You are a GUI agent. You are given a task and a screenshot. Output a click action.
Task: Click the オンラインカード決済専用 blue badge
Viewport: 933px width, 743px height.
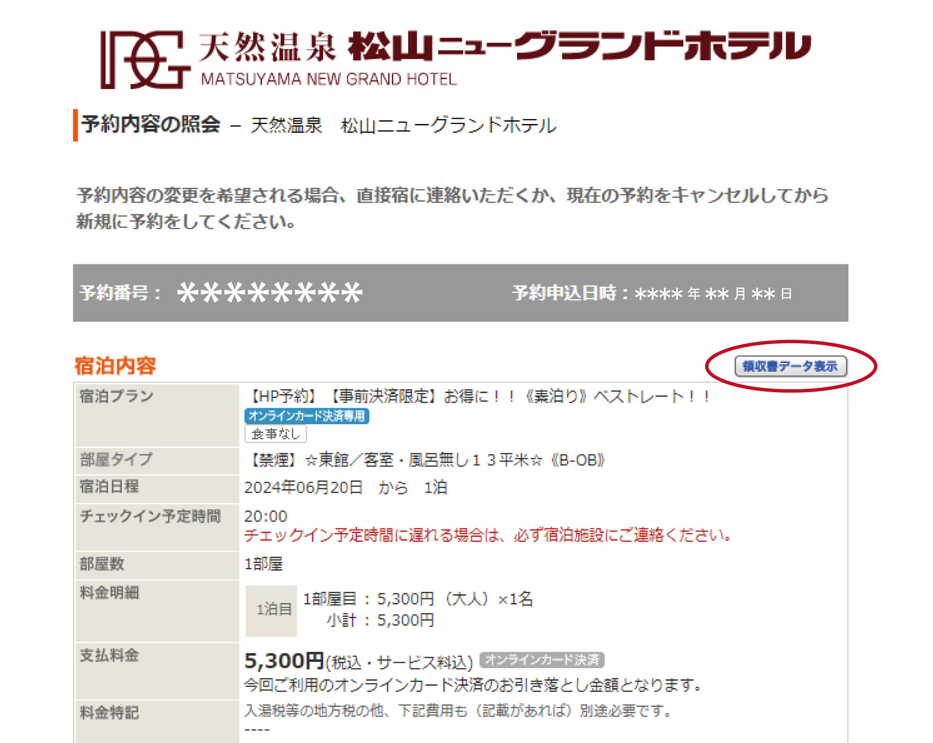tap(307, 416)
